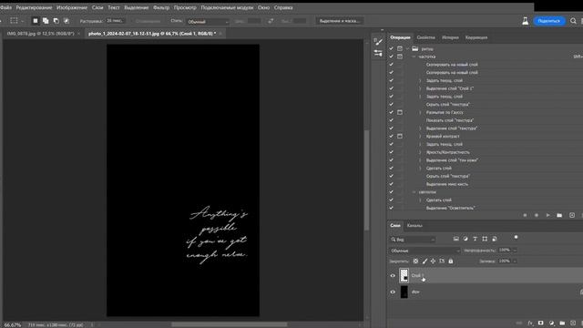Open the Изображение menu
583x328 pixels.
[x=72, y=7]
